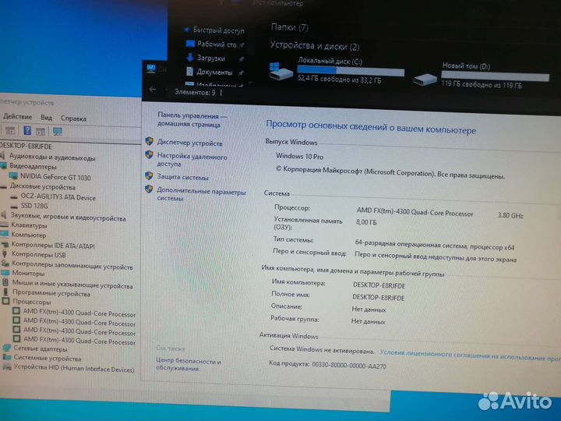Click the shield icon beside Диспетчер устройств
The image size is (561, 421).
pos(149,141)
